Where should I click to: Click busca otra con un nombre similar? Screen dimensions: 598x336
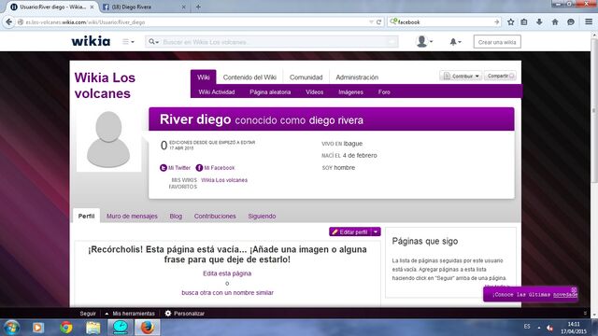[x=227, y=292]
